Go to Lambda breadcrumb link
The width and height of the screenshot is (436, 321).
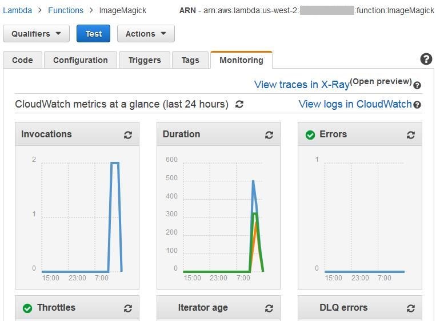pyautogui.click(x=17, y=10)
